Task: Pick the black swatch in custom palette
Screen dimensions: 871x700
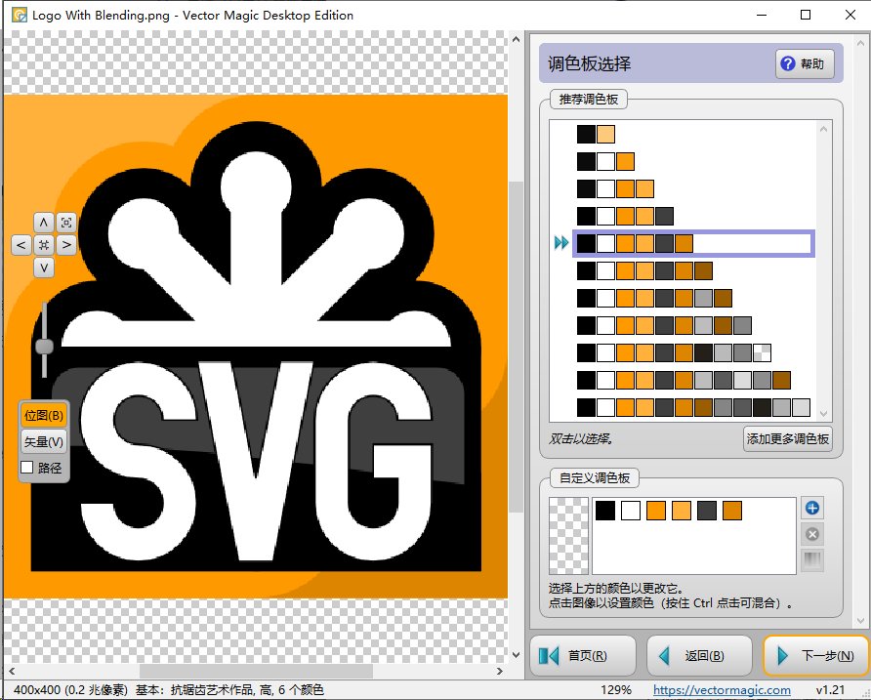Action: [605, 510]
